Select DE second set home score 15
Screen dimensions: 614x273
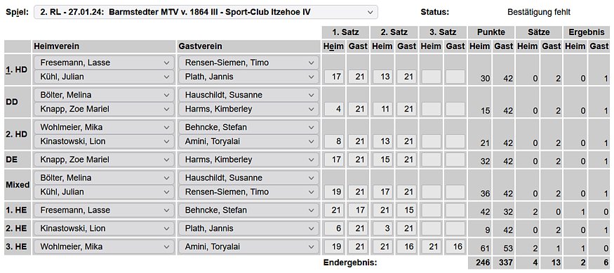click(x=382, y=160)
